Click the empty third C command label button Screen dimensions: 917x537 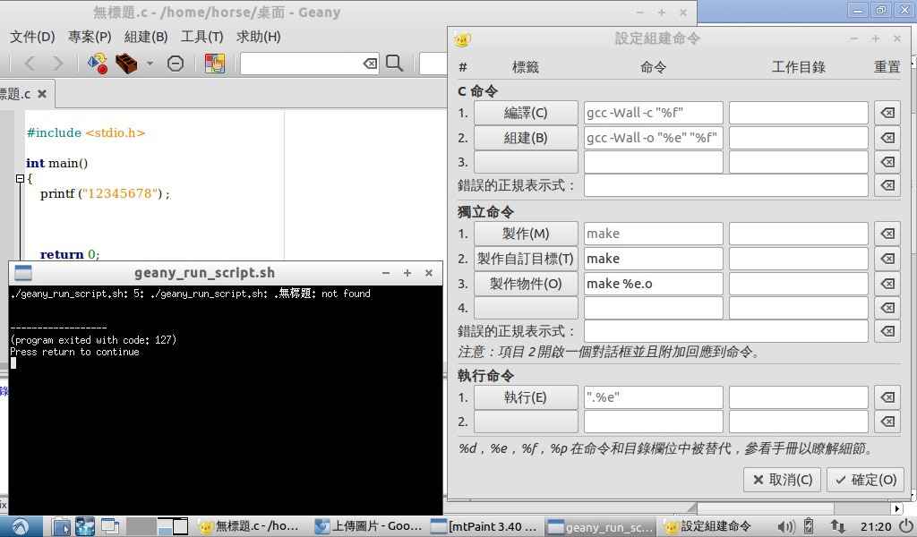(x=526, y=162)
